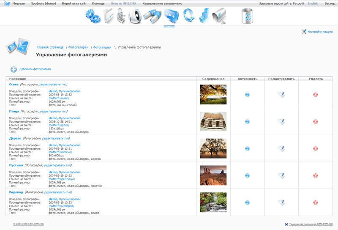Open the Дерево photo title link
The width and height of the screenshot is (338, 230).
[x=15, y=138]
